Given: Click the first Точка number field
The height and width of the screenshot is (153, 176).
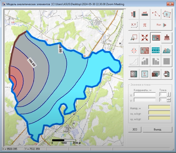Looking at the screenshot, I should point(163,94).
